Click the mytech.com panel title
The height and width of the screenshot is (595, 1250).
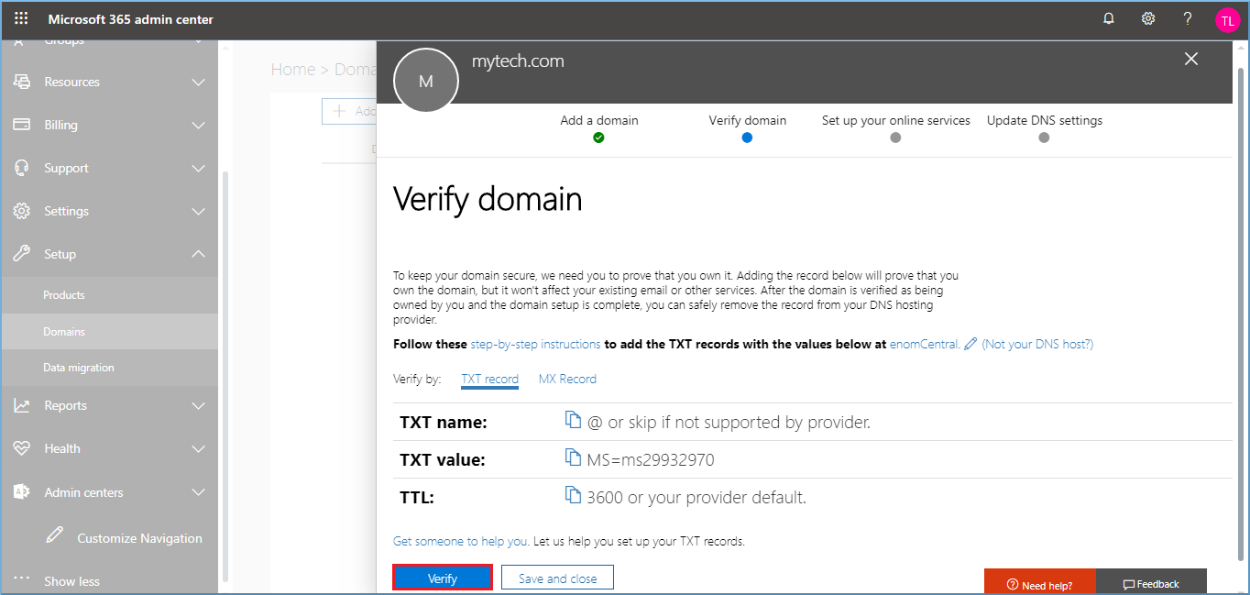pyautogui.click(x=518, y=61)
